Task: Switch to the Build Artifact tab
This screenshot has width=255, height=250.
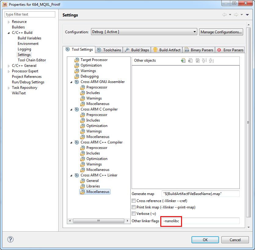Action: click(167, 50)
